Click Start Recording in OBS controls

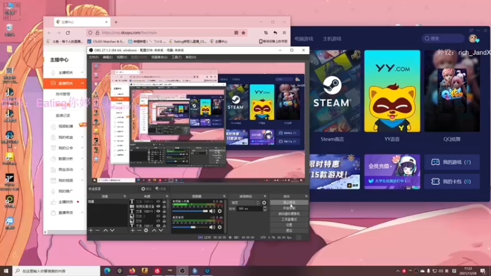click(x=288, y=208)
